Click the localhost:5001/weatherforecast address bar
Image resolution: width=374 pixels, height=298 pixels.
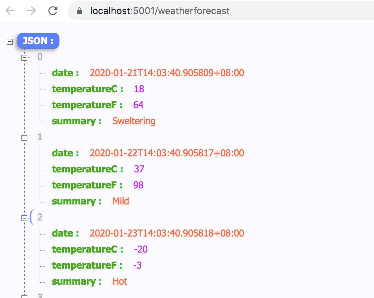160,11
